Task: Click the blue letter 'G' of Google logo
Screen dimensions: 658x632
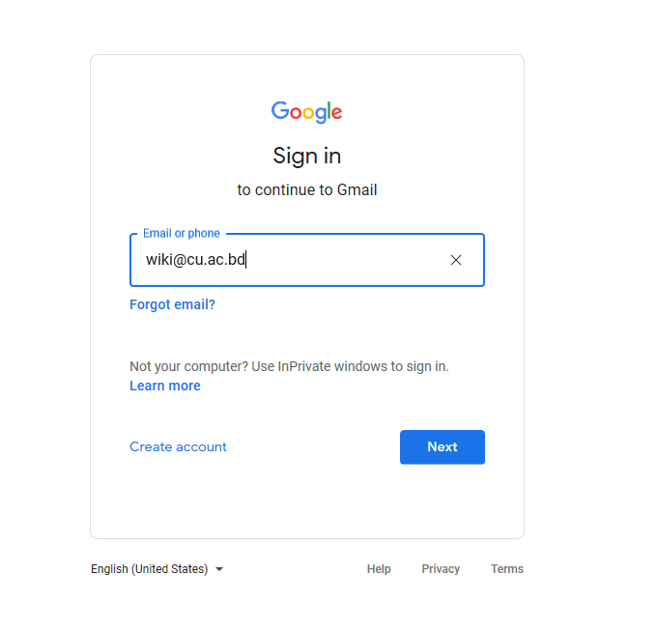Action: click(280, 110)
